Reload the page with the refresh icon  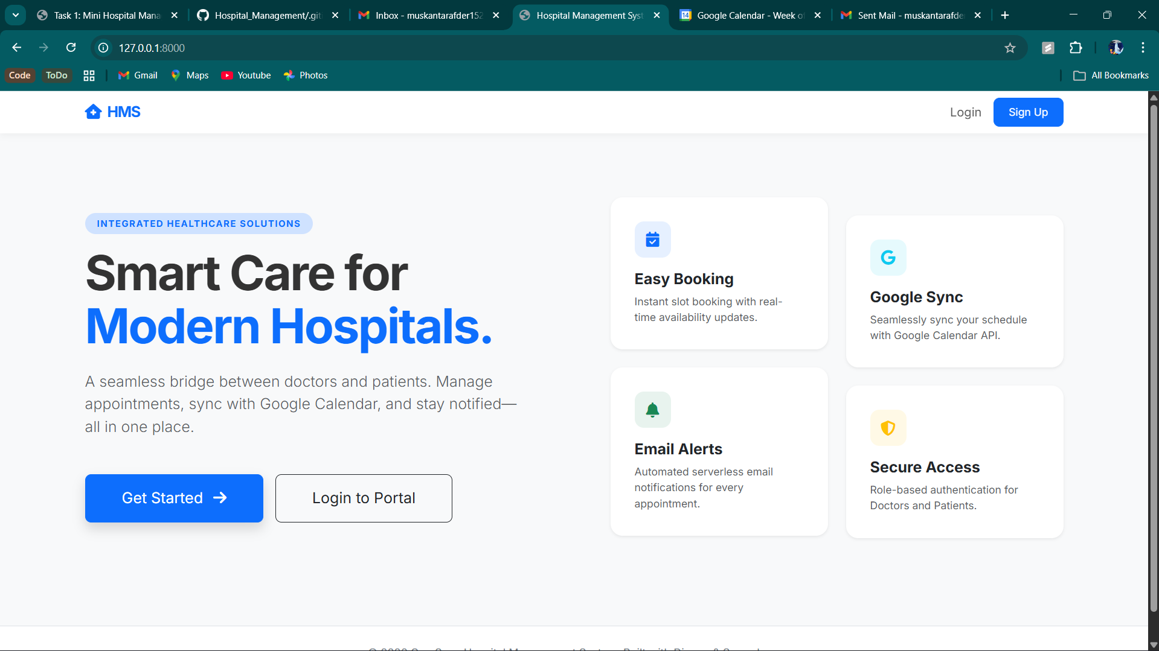click(71, 48)
